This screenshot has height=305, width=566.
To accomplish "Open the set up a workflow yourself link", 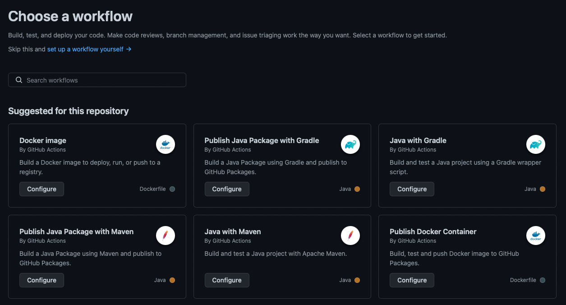I will click(89, 49).
